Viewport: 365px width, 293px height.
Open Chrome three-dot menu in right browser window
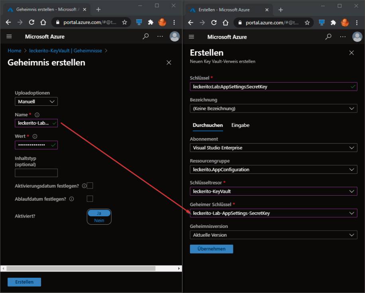pos(357,23)
